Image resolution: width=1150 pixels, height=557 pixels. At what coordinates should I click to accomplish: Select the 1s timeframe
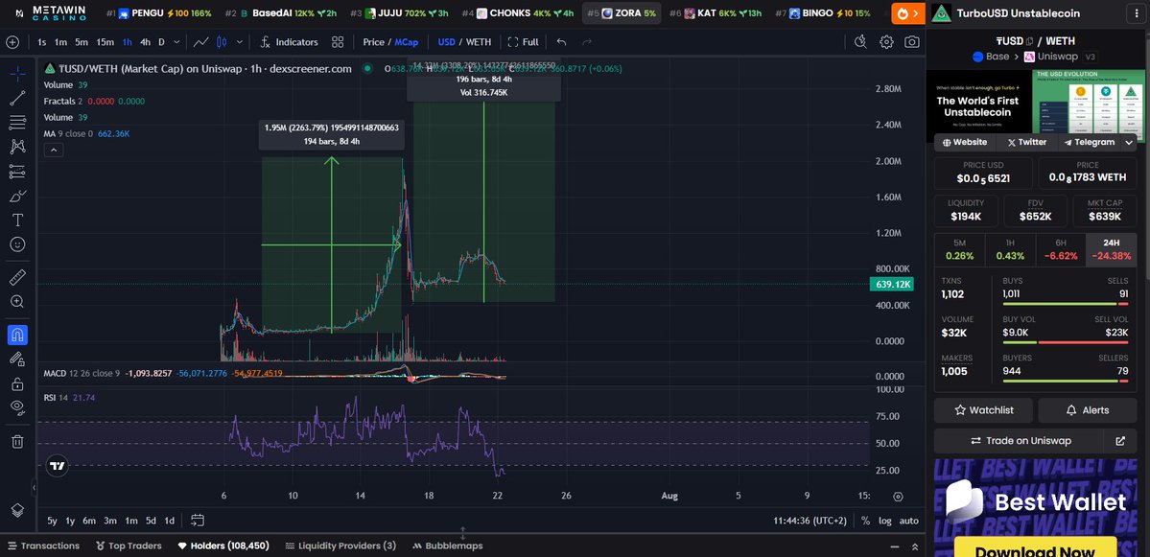tap(42, 42)
